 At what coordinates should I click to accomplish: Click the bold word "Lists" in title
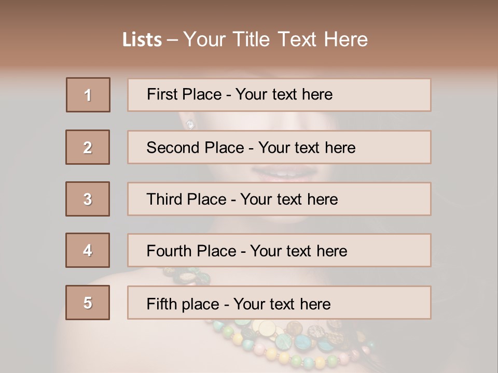point(142,39)
